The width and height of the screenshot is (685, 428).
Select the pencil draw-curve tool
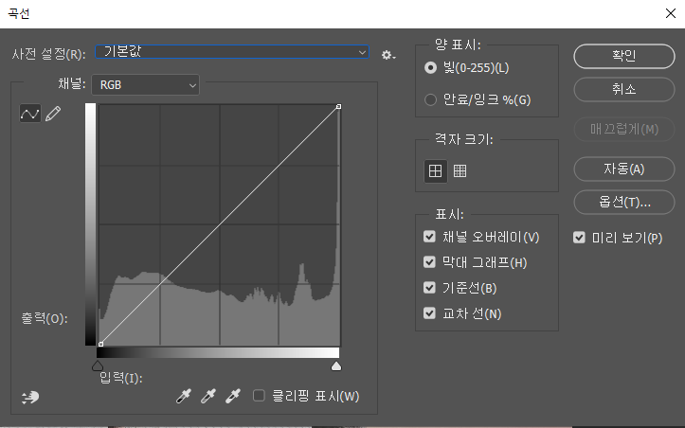(x=53, y=114)
